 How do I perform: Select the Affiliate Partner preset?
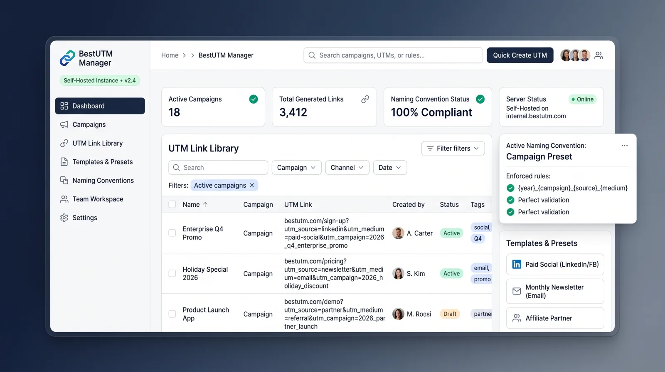[x=555, y=318]
